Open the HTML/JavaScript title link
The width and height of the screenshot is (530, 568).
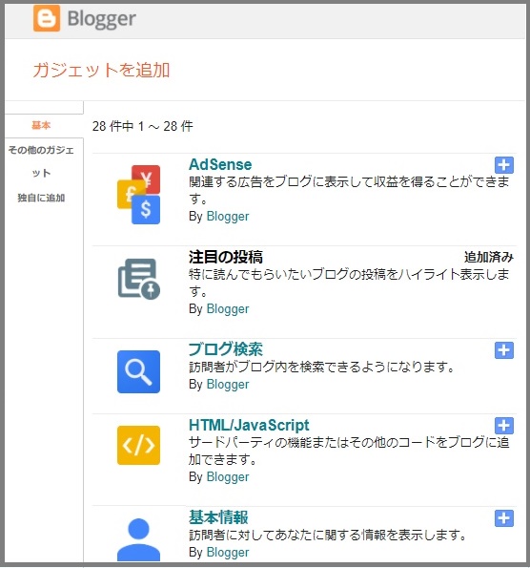(x=249, y=425)
